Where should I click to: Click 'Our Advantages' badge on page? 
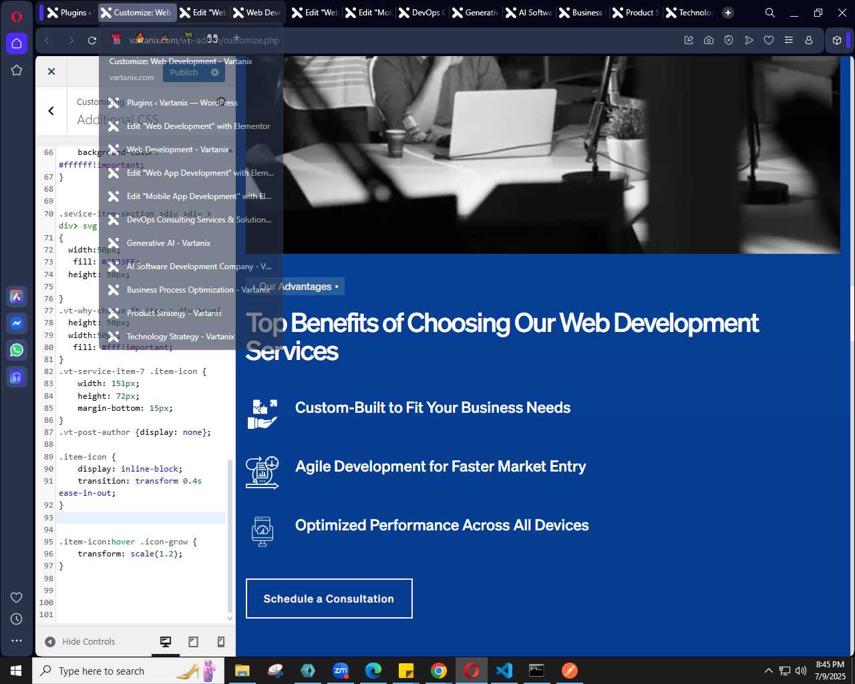(x=295, y=287)
